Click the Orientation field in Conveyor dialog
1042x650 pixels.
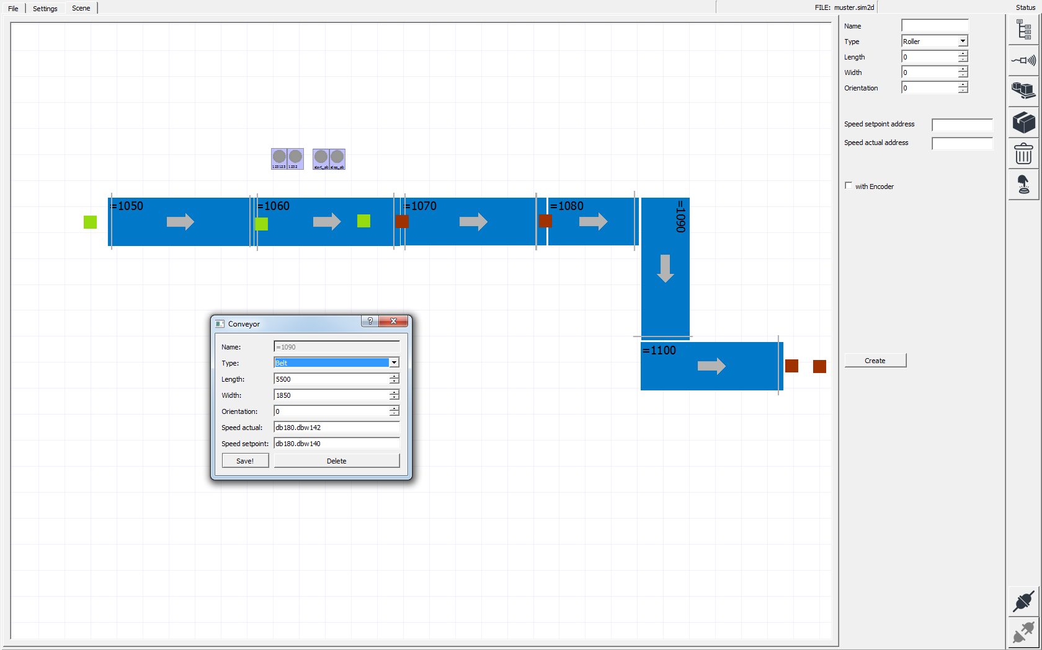click(x=331, y=411)
